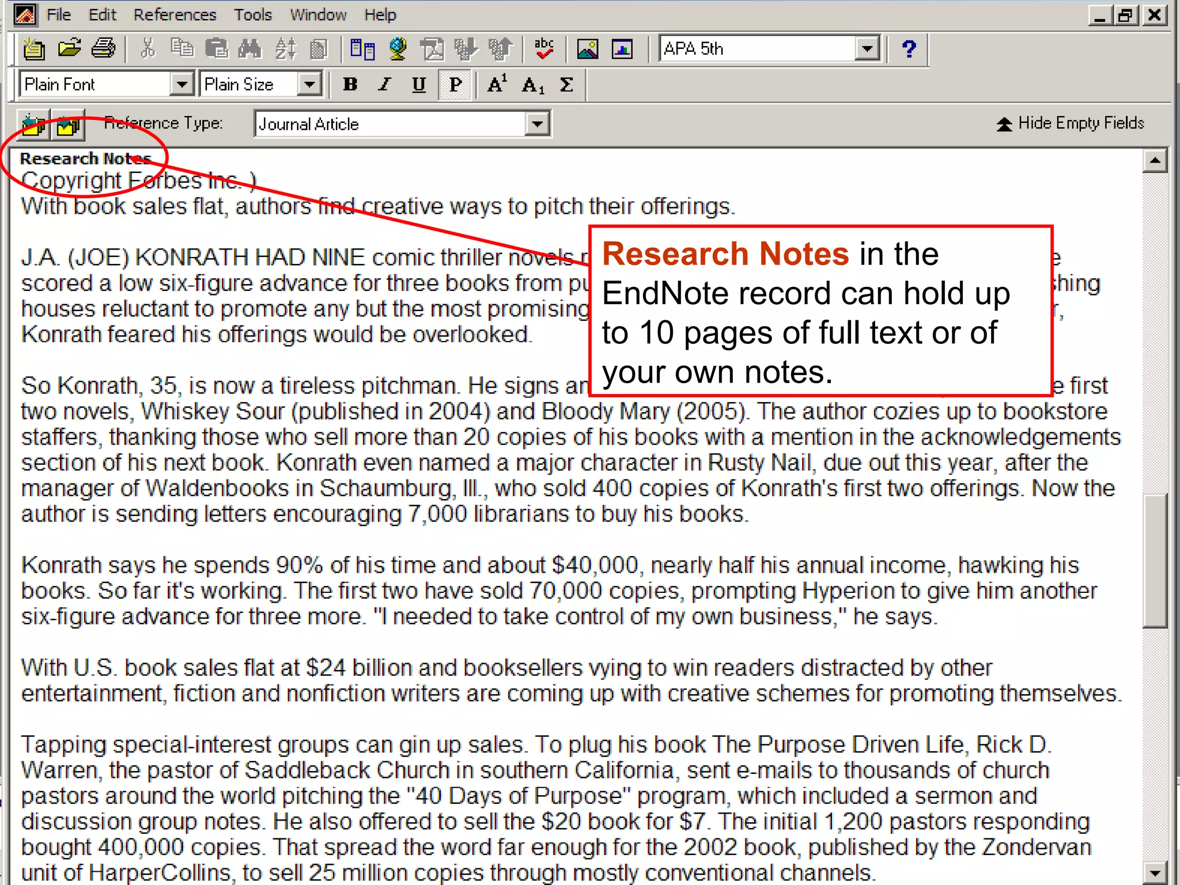1180x885 pixels.
Task: Click the Sigma symbol font icon
Action: [x=566, y=85]
